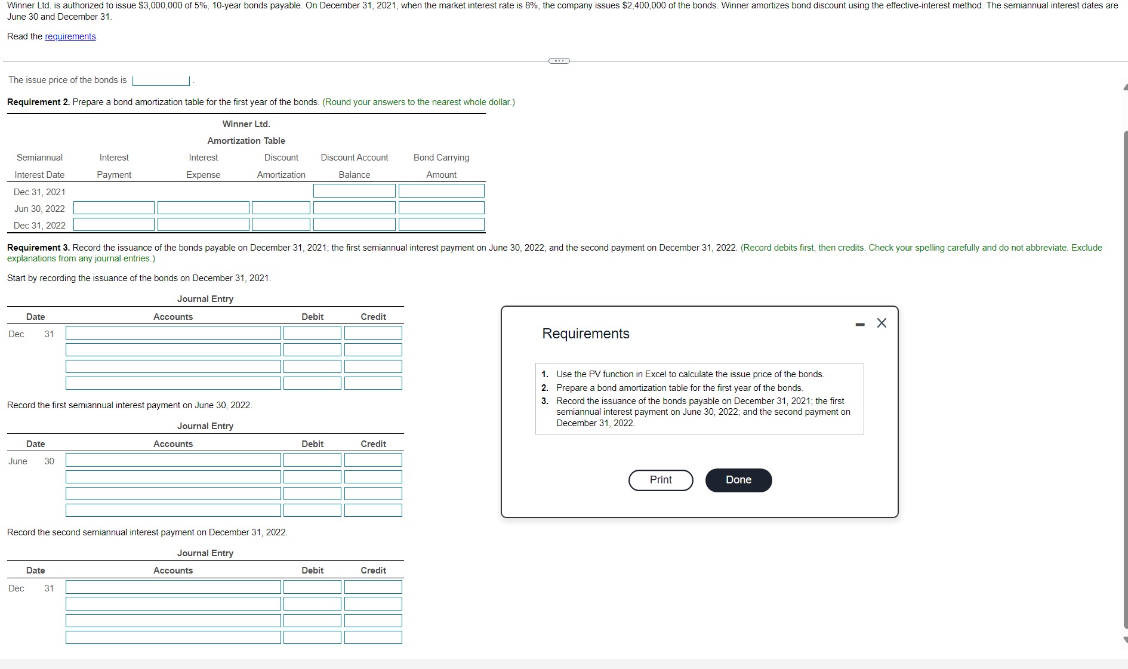The width and height of the screenshot is (1128, 669).
Task: Minimize the Requirements dialog
Action: pyautogui.click(x=859, y=325)
